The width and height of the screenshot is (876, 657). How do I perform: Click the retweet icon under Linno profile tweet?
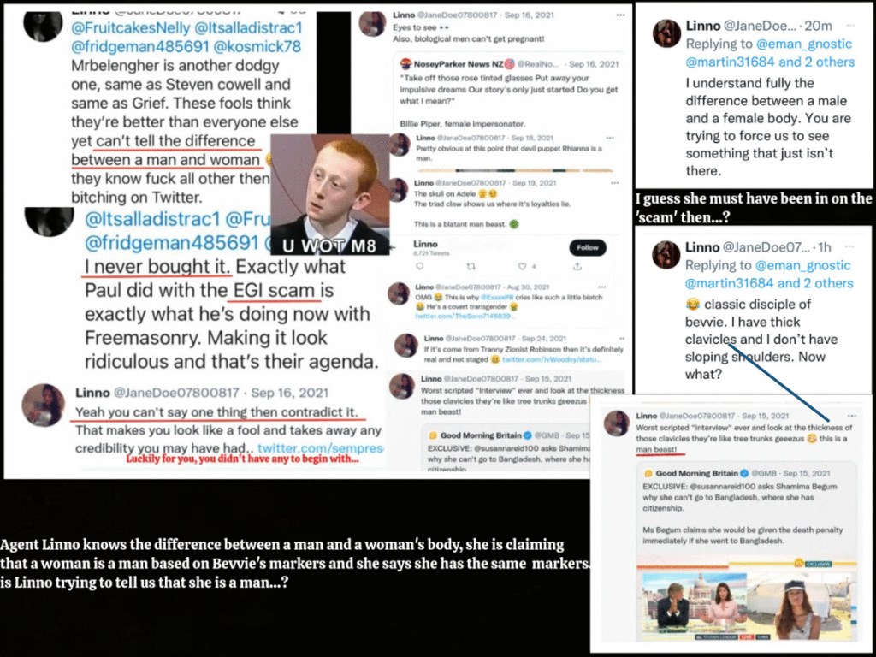tap(471, 267)
